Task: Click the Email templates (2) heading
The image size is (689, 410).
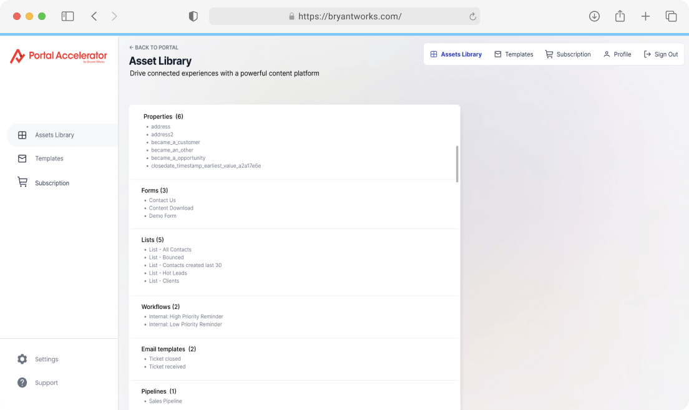Action: (x=169, y=349)
